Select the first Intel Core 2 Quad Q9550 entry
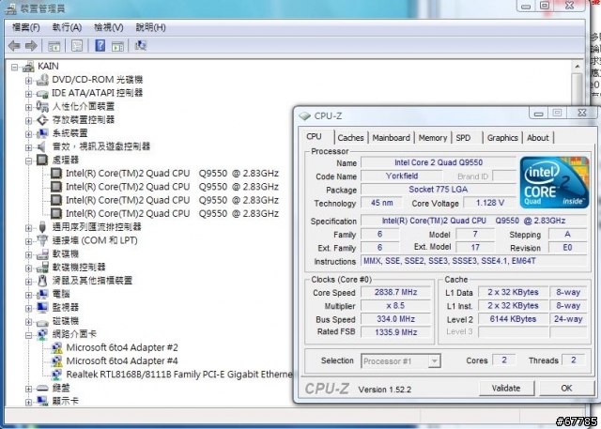 tap(172, 174)
